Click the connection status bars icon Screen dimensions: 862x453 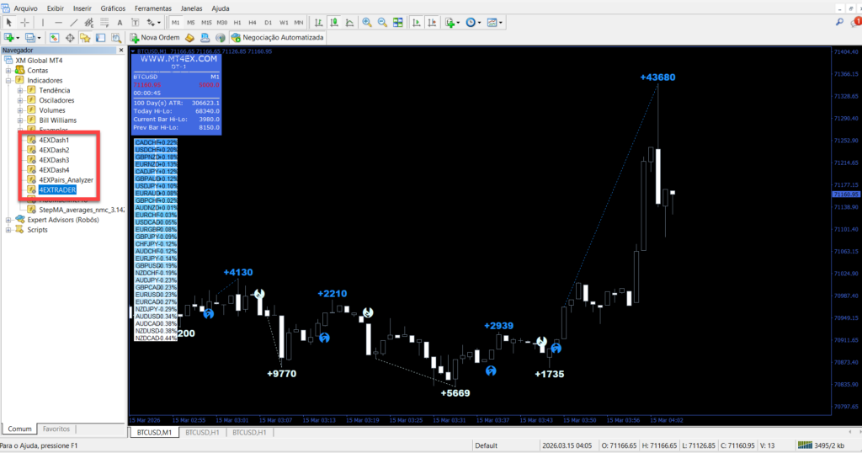click(x=805, y=445)
